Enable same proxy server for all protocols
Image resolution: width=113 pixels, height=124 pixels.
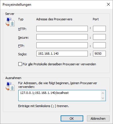pyautogui.click(x=20, y=64)
